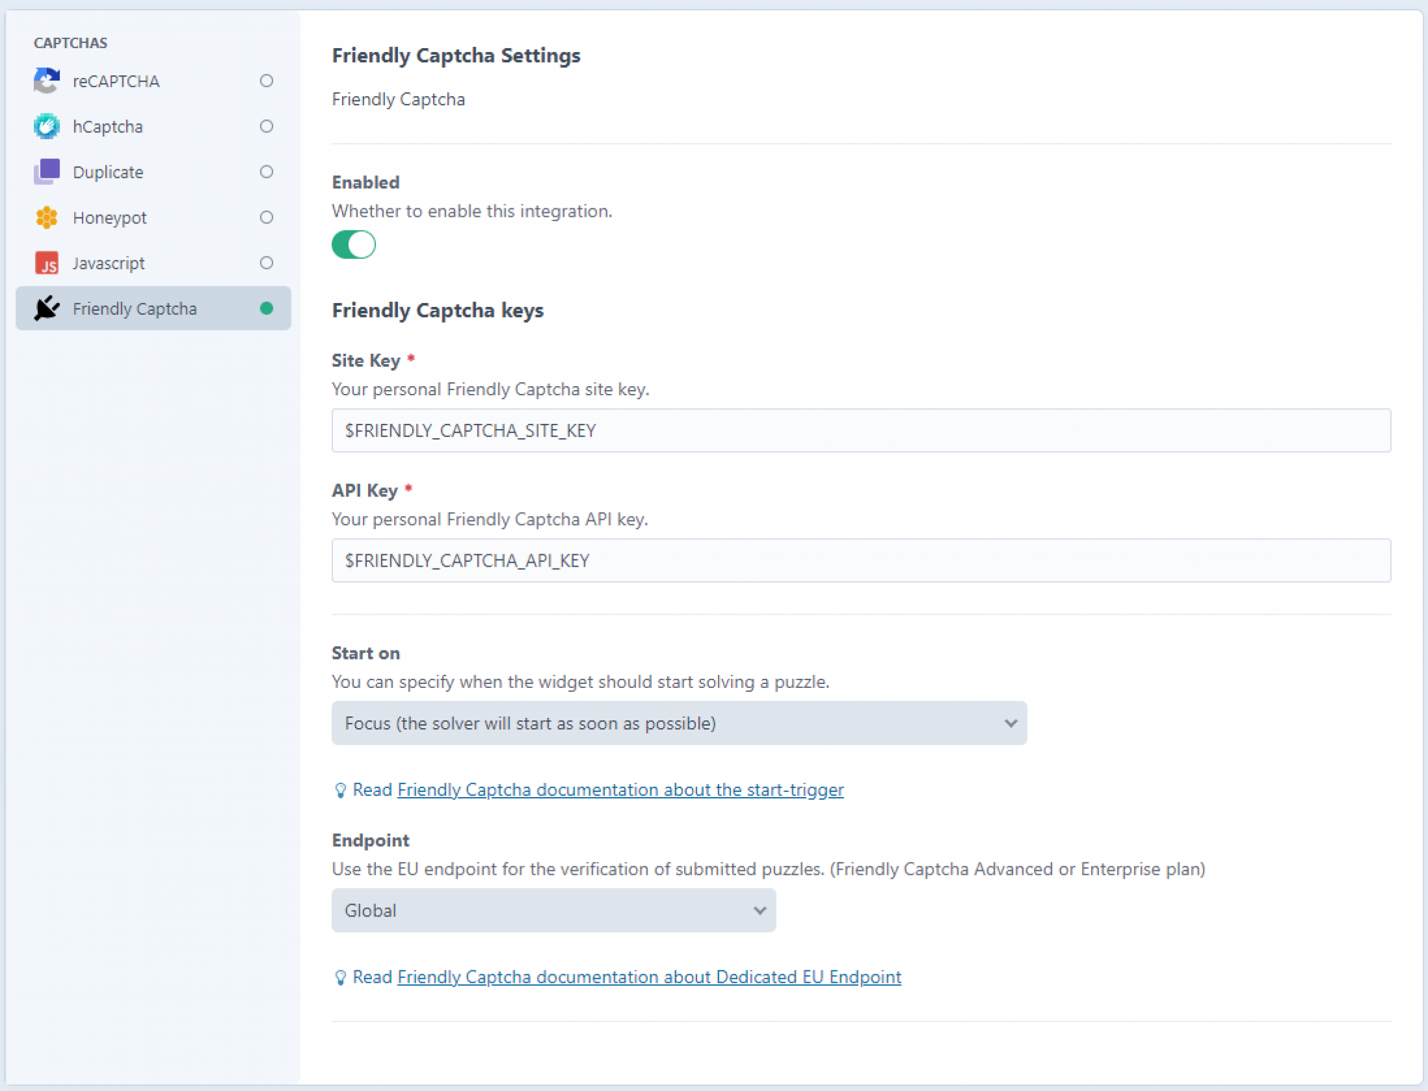This screenshot has height=1091, width=1428.
Task: Click the Friendly Captcha keys heading
Action: [437, 310]
